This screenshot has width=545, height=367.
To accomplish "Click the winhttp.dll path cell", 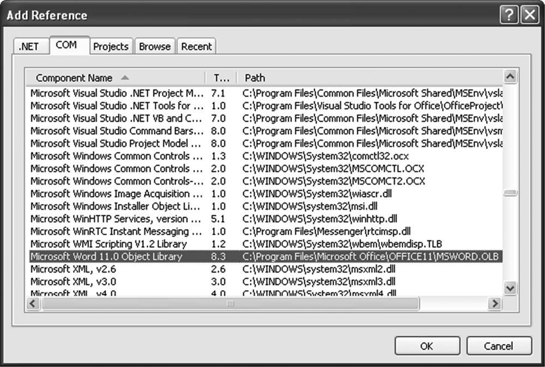I will click(320, 219).
